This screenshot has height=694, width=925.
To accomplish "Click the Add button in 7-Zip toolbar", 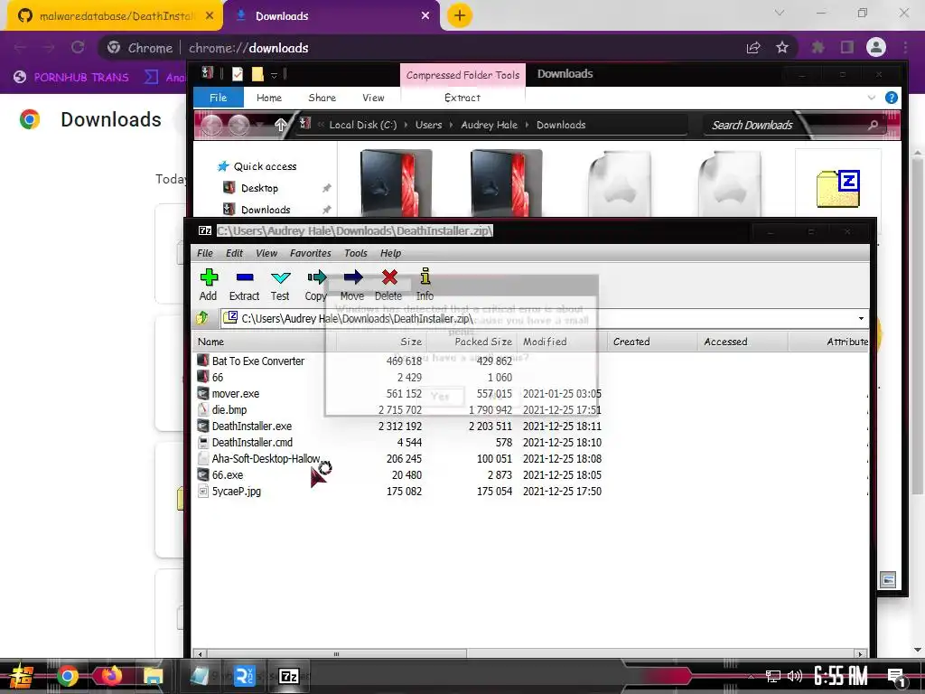I will pyautogui.click(x=209, y=285).
